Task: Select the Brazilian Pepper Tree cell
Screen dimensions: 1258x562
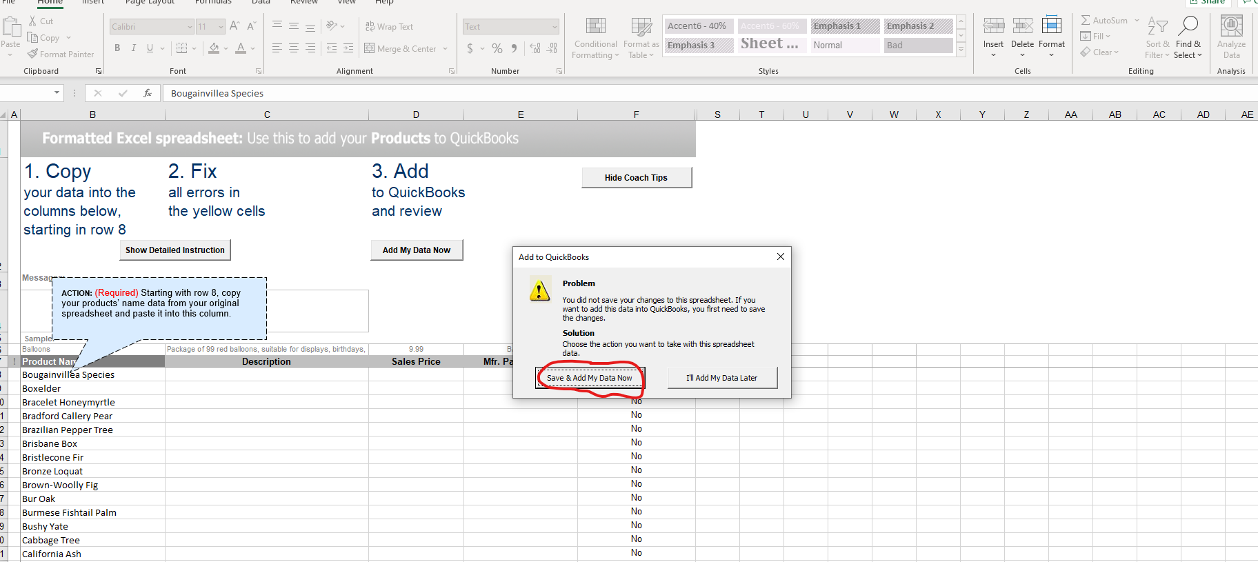Action: click(92, 430)
